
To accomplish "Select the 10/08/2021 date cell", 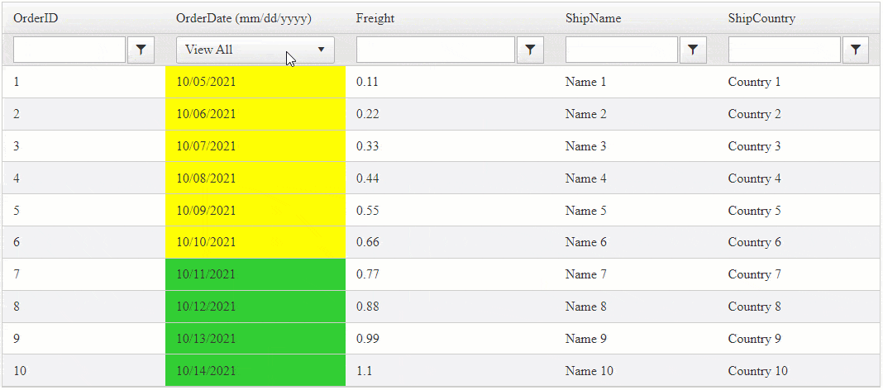I will (255, 178).
